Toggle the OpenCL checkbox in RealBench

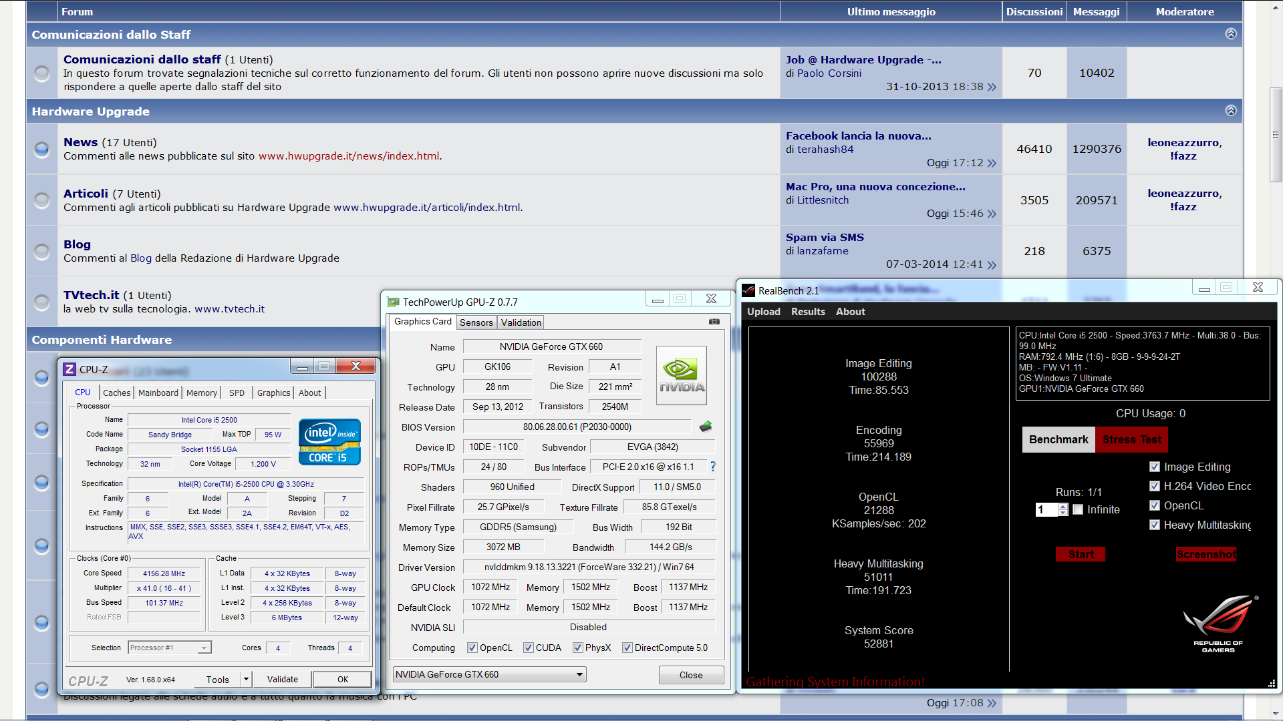pos(1154,505)
